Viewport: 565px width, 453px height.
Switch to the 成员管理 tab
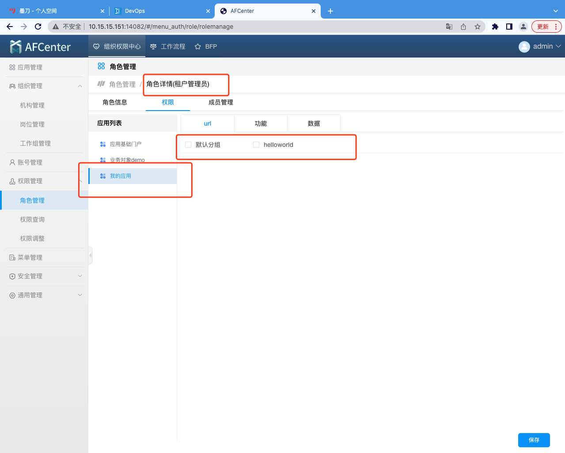coord(220,102)
